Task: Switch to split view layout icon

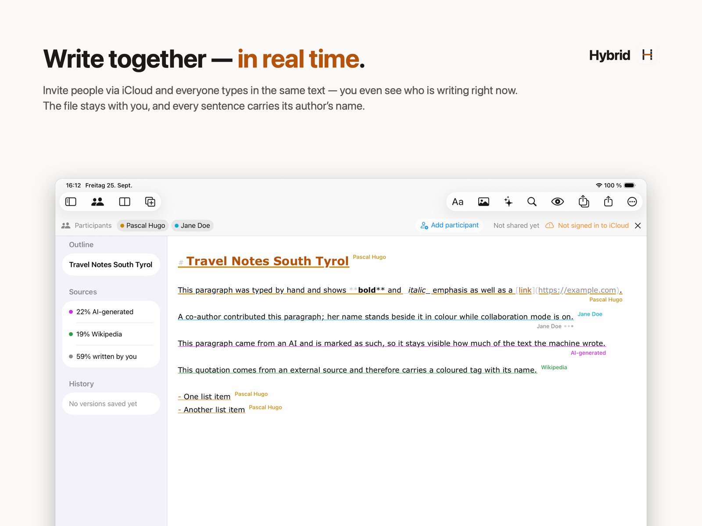Action: [125, 202]
